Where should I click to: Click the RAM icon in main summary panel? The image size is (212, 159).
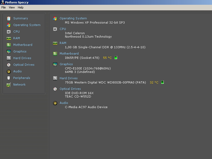(x=55, y=43)
